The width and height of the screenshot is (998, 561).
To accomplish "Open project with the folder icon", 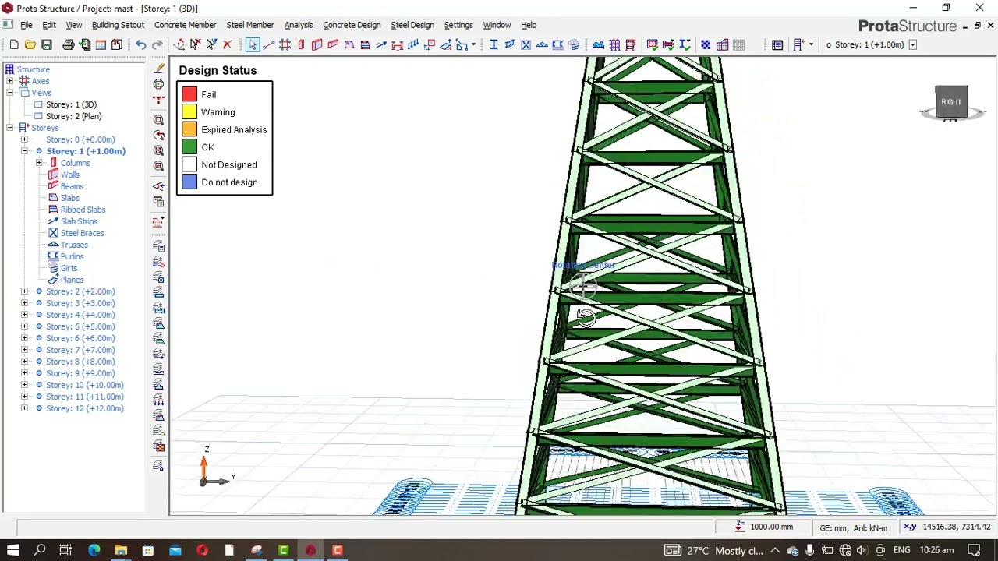I will pos(30,44).
